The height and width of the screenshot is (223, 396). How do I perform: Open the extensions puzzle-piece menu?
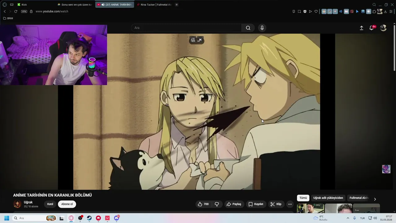tap(374, 11)
